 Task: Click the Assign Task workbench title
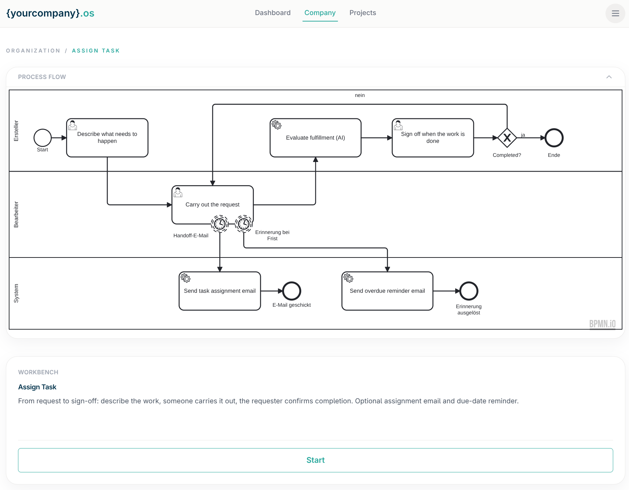click(x=37, y=387)
